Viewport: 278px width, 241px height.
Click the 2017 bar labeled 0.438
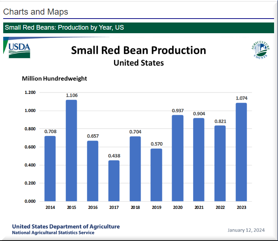tap(114, 181)
